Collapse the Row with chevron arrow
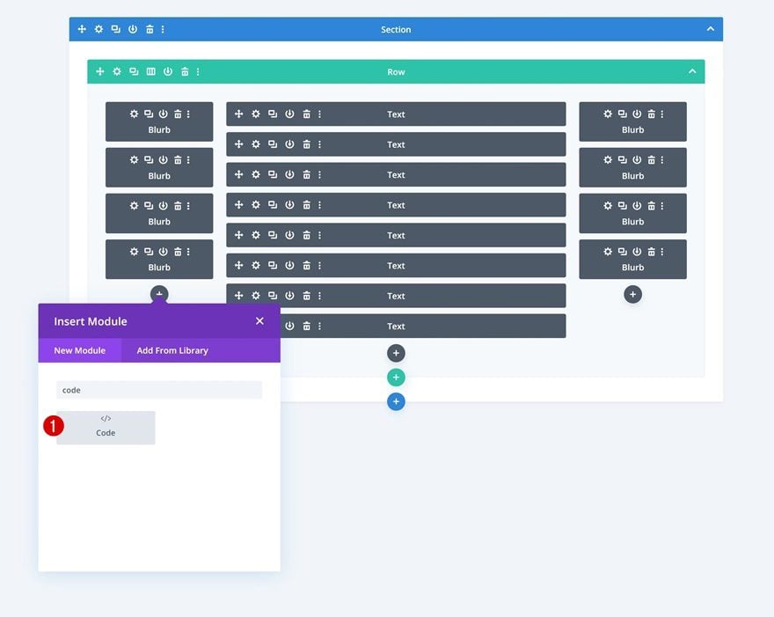 (x=692, y=71)
